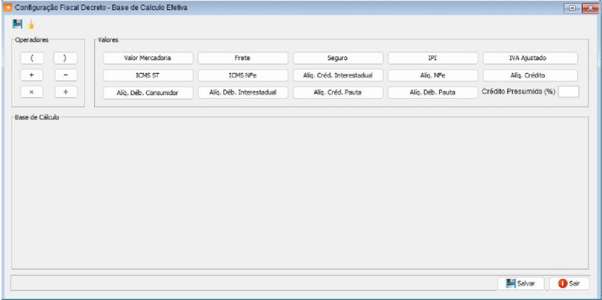The height and width of the screenshot is (300, 602).
Task: Click the Alíq. Déb. Consumidor button
Action: point(148,93)
